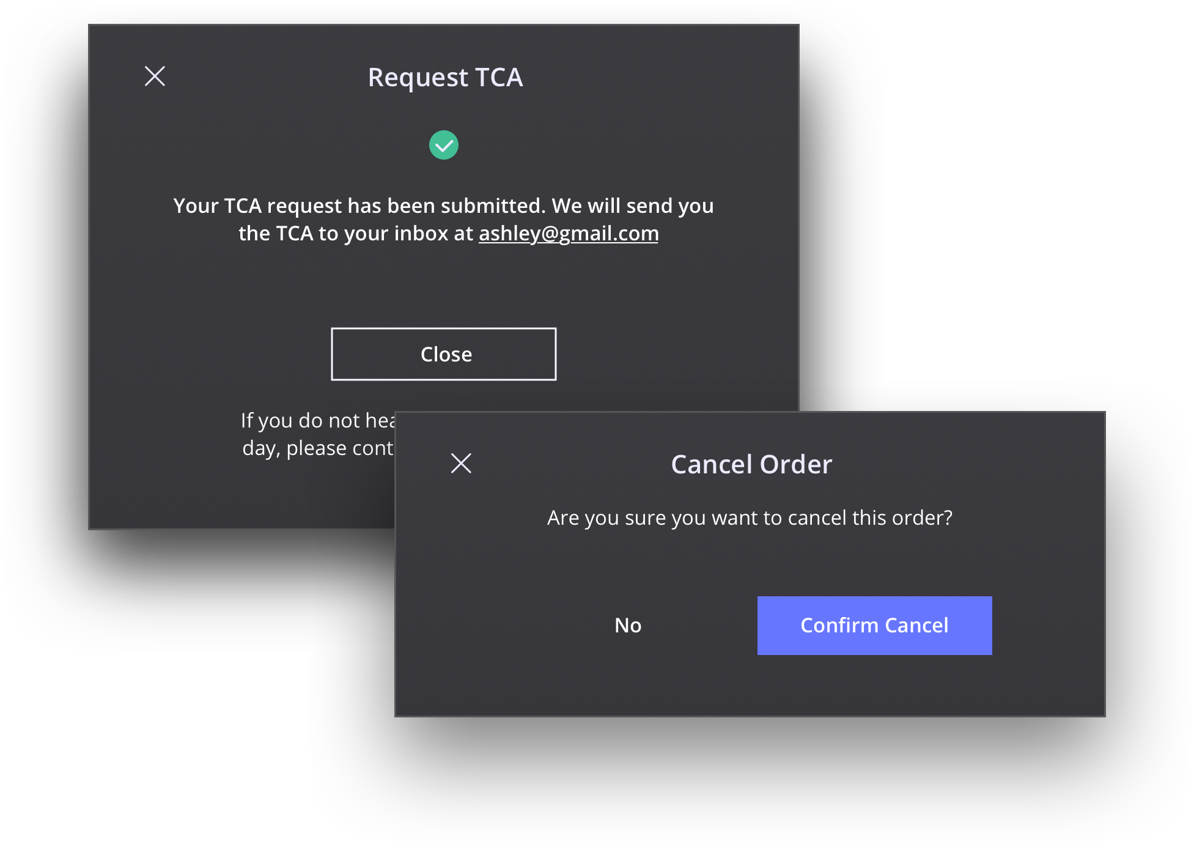The image size is (1194, 844).
Task: Click the 'the TCA to your inbox at' text
Action: (x=356, y=234)
